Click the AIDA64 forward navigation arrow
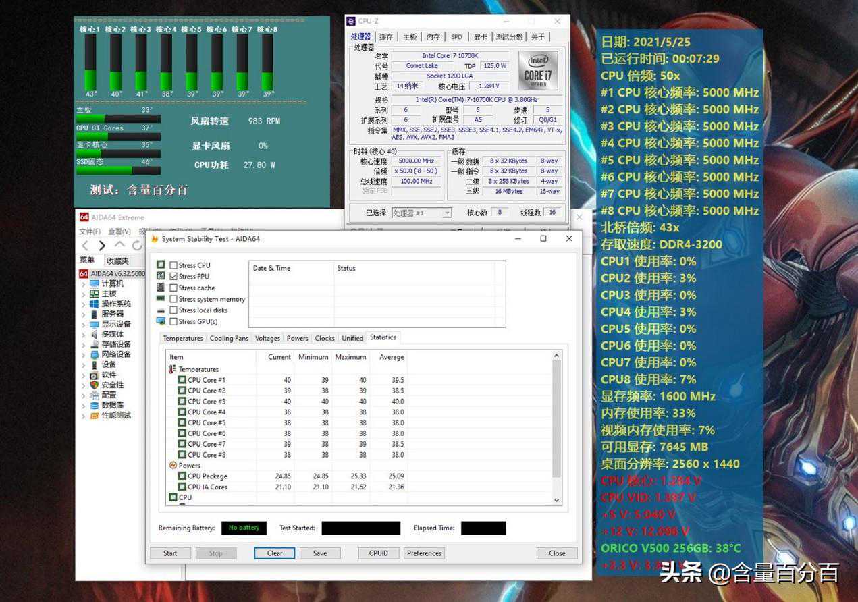858x602 pixels. pyautogui.click(x=102, y=246)
